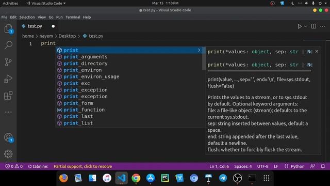The image size is (330, 186).
Task: Change end of line LF setting
Action: [276, 166]
